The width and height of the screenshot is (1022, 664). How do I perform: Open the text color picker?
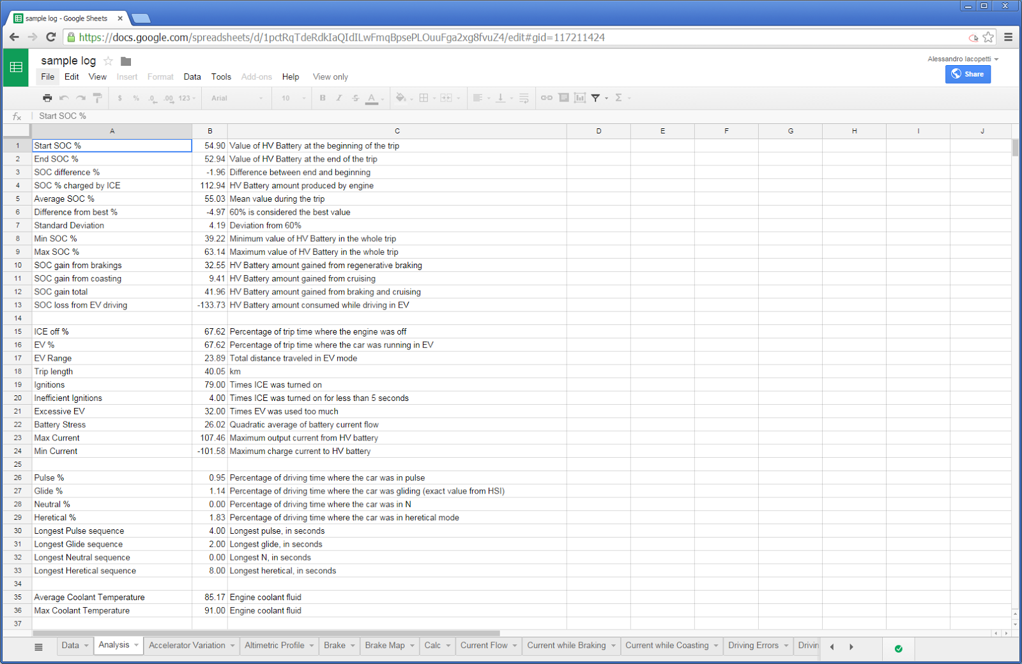(x=372, y=98)
